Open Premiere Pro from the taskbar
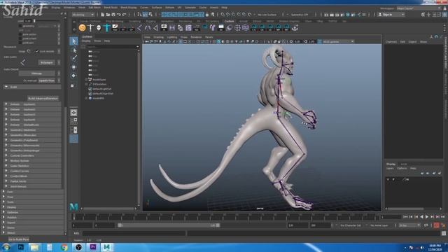The image size is (448, 252). 93,247
